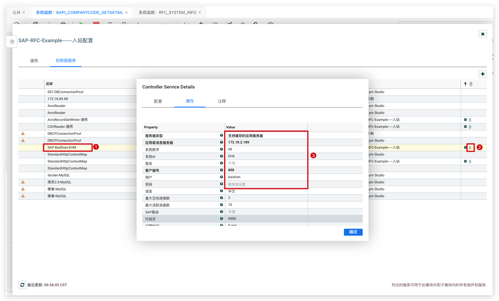Viewport: 499px width, 301px height.
Task: Open permissions for last StandardHttpContextMap gear row
Action: click(470, 161)
